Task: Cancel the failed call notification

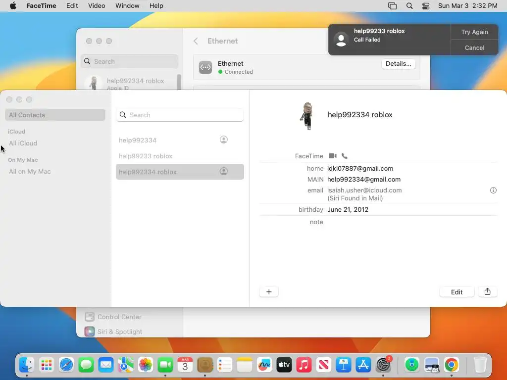Action: [474, 48]
